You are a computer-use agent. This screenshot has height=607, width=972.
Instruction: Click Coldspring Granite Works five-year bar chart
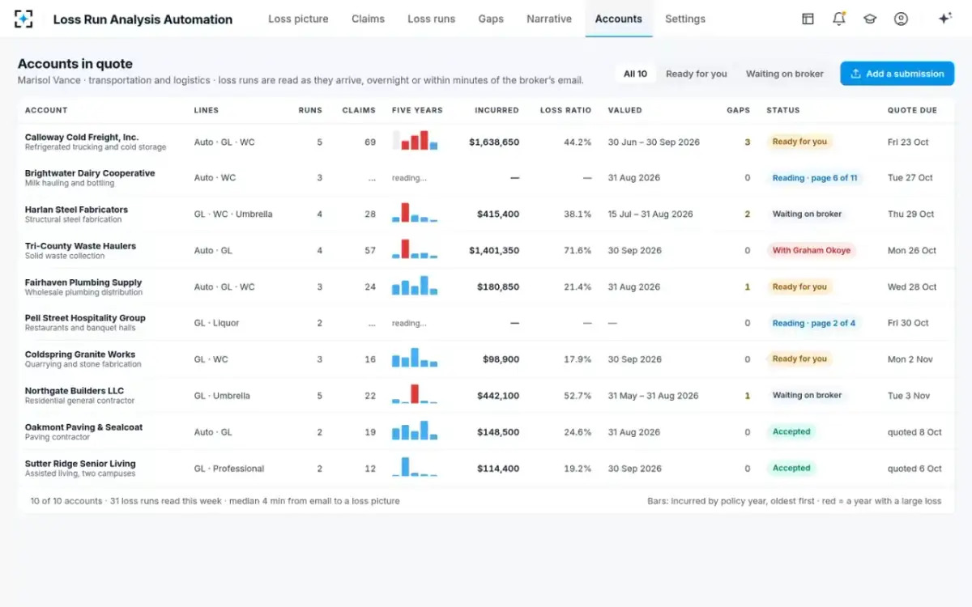(x=416, y=357)
